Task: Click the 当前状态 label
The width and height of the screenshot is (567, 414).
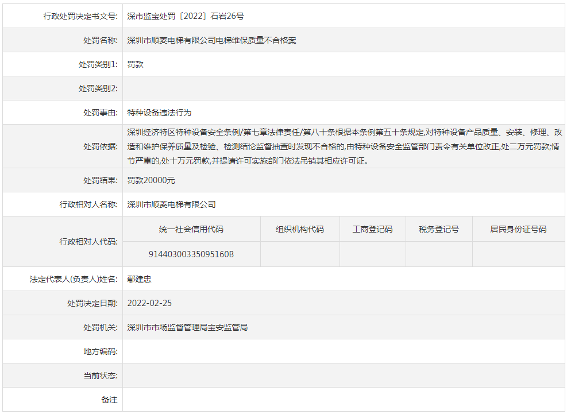Action: pyautogui.click(x=100, y=376)
